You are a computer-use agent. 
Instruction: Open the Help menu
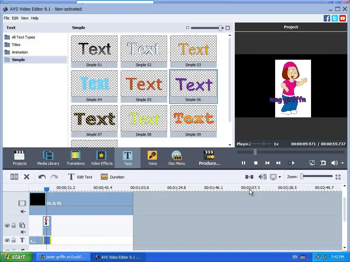(35, 18)
